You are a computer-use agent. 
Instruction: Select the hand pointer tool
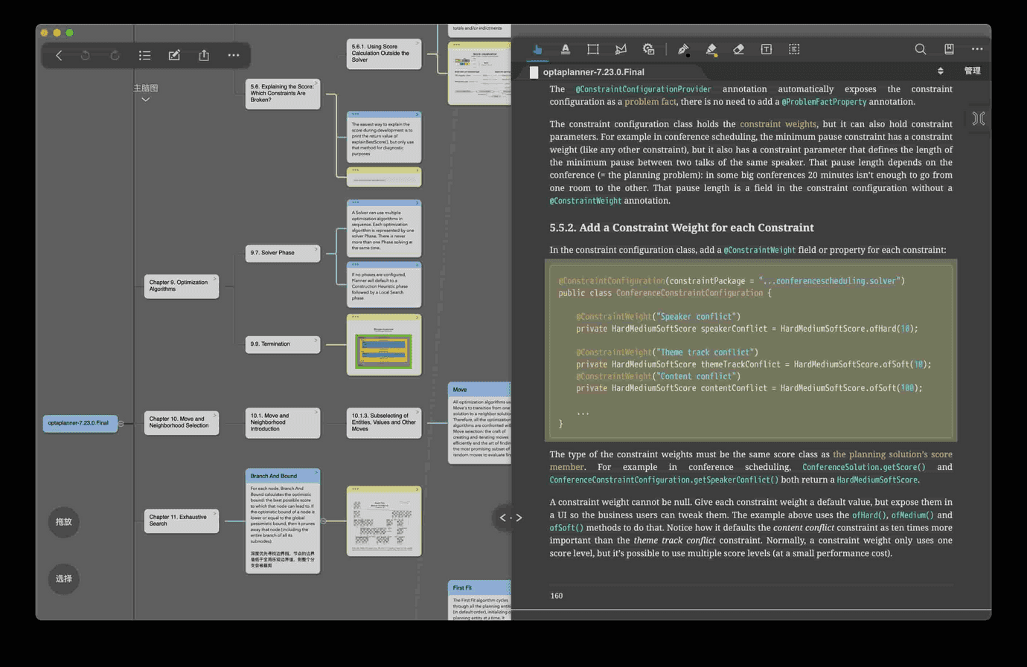click(x=537, y=50)
